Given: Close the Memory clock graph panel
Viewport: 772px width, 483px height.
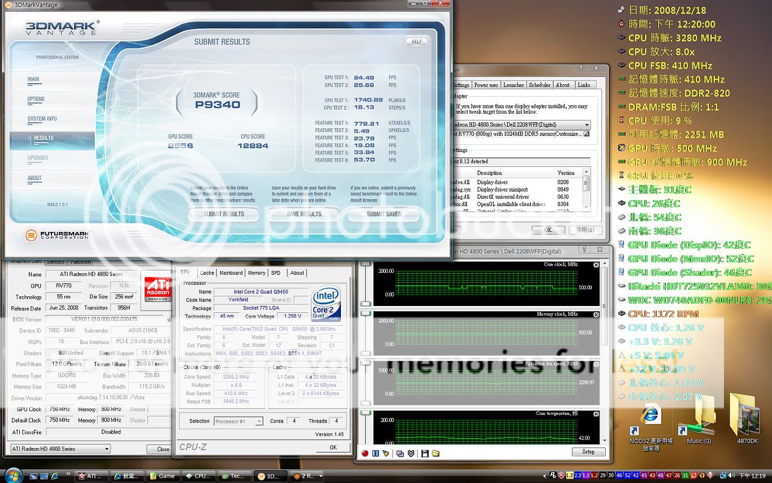Looking at the screenshot, I should (x=596, y=314).
